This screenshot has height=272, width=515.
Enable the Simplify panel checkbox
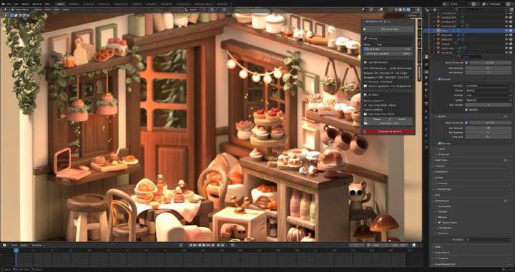[x=437, y=183]
